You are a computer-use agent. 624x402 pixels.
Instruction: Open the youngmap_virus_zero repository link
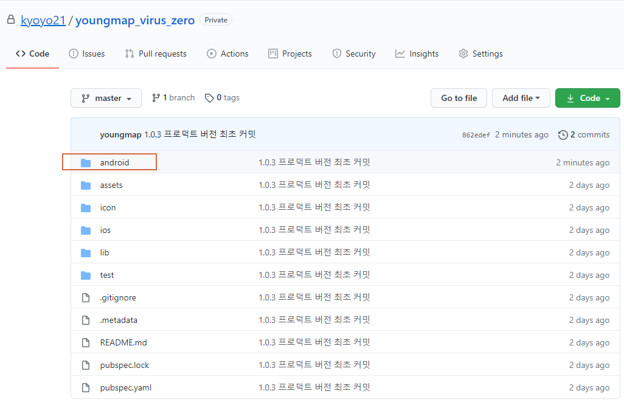[x=135, y=20]
